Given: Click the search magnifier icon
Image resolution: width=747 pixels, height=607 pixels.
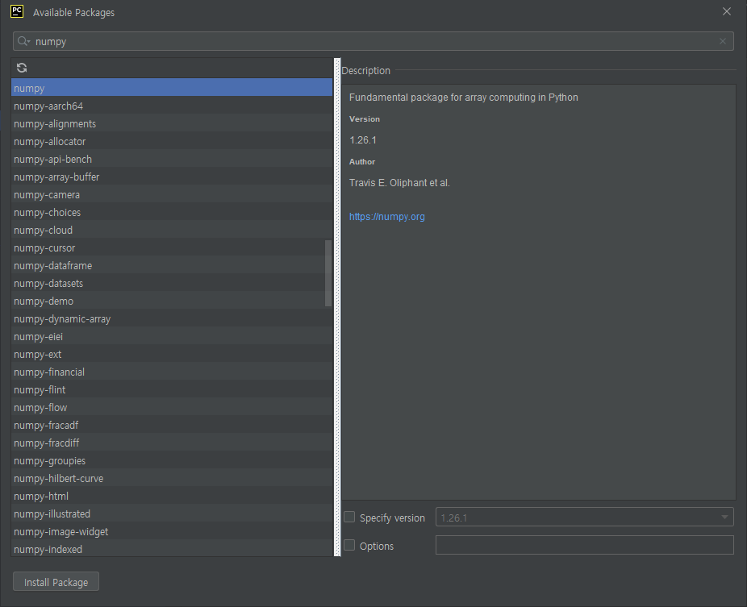Looking at the screenshot, I should (23, 41).
